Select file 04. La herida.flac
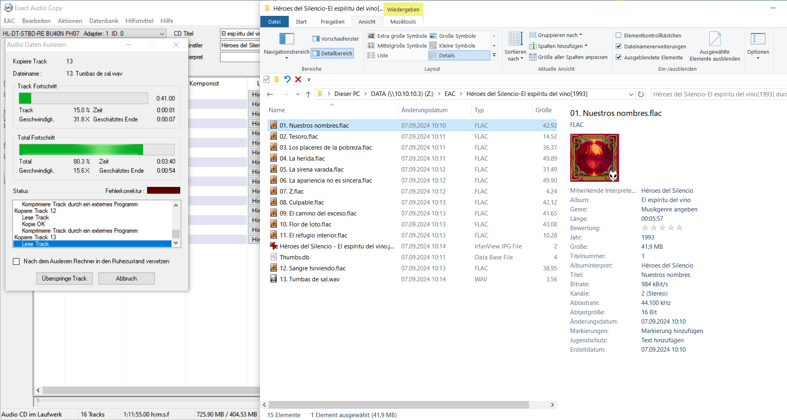787x420 pixels. [x=412, y=159]
